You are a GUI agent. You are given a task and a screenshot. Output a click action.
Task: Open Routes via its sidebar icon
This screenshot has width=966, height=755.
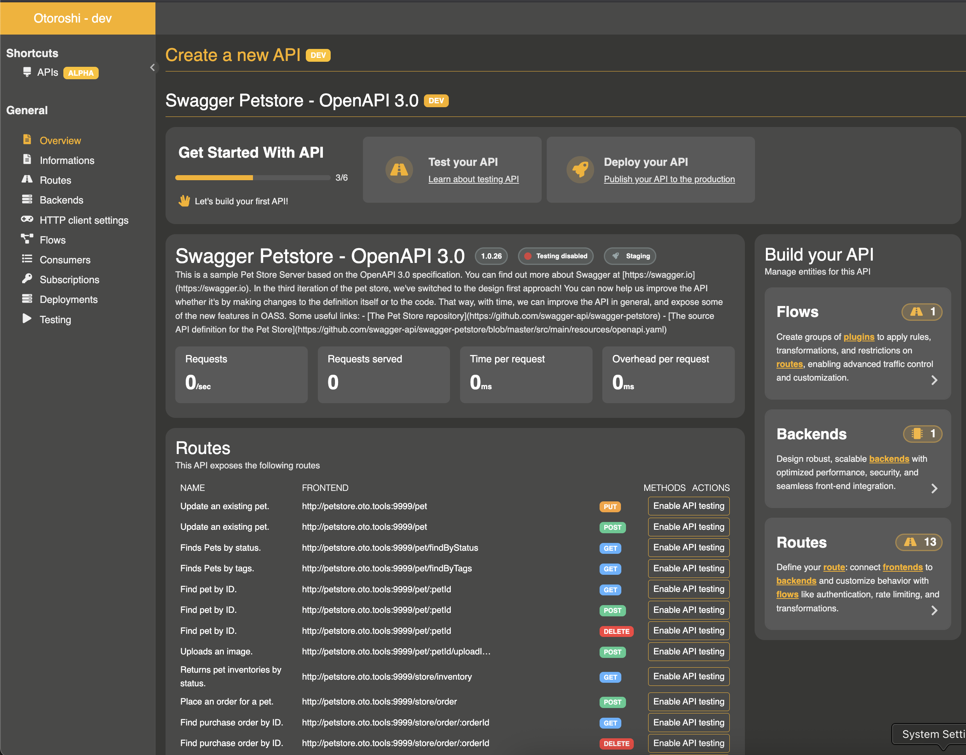pyautogui.click(x=27, y=180)
